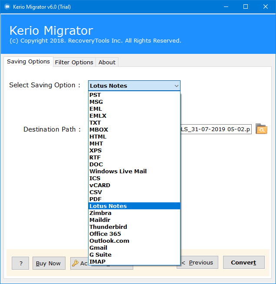This screenshot has width=276, height=284.
Task: Select HTML saving option
Action: point(134,136)
